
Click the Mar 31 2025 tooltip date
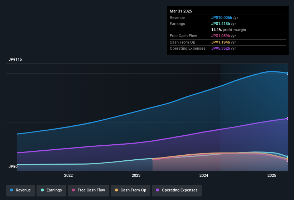[181, 11]
